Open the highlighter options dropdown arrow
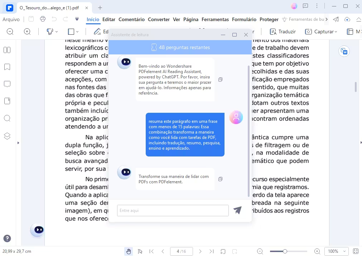Screen dimensions: 362x256 click(x=57, y=32)
